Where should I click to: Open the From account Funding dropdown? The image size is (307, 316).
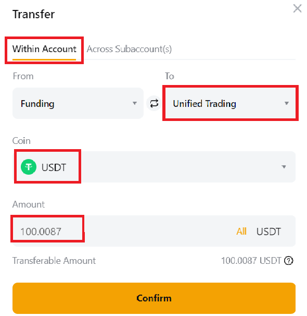pos(78,103)
